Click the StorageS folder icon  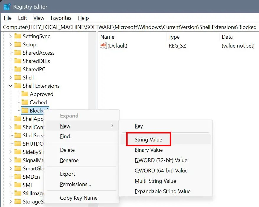pyautogui.click(x=18, y=201)
